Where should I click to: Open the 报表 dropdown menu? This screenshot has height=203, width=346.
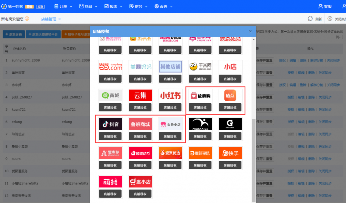click(114, 6)
